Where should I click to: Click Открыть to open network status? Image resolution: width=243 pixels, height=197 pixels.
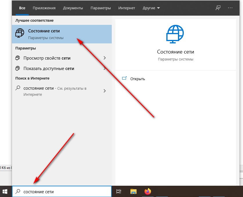click(x=138, y=79)
